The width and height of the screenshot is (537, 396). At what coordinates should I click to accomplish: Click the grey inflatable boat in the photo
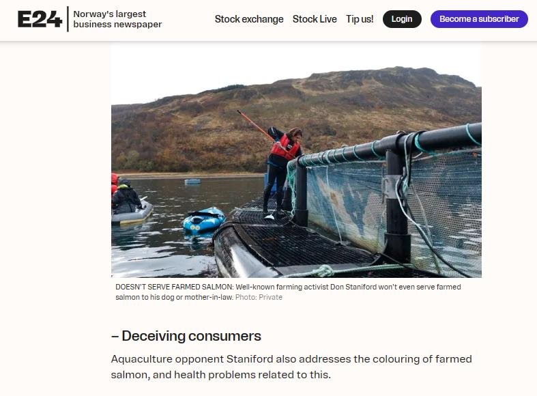[x=132, y=214]
